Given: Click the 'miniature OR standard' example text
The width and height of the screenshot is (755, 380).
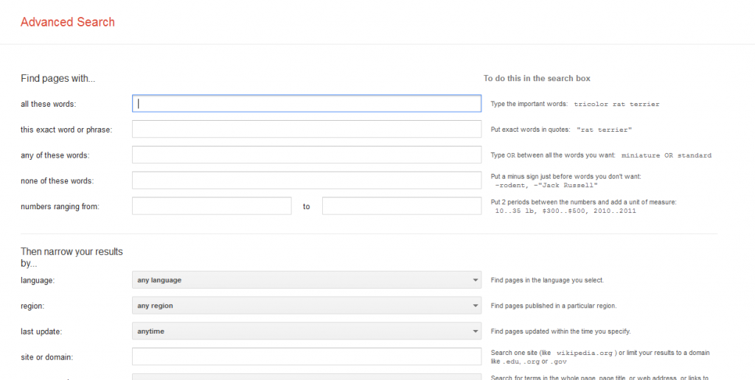Looking at the screenshot, I should click(x=666, y=155).
